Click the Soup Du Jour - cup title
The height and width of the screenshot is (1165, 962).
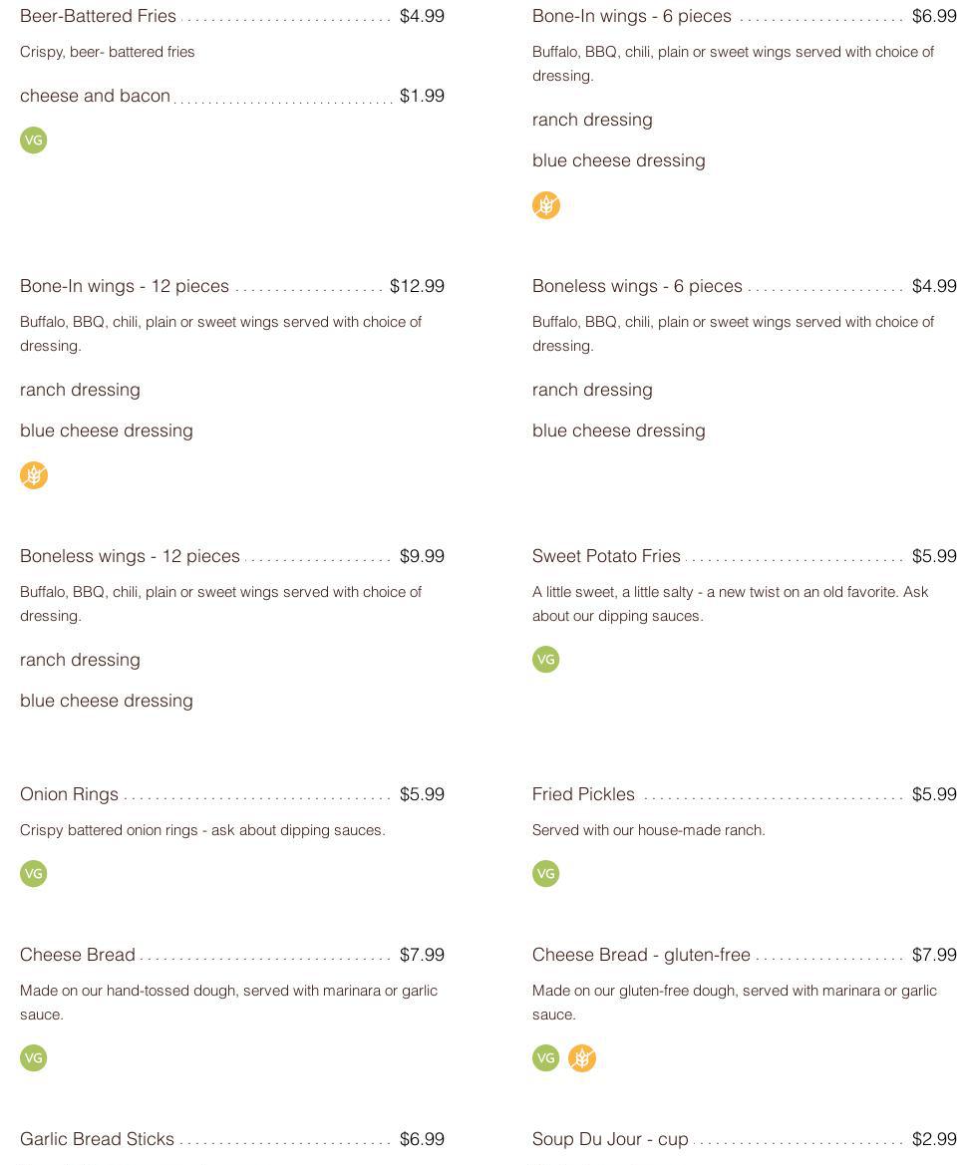pos(610,1139)
